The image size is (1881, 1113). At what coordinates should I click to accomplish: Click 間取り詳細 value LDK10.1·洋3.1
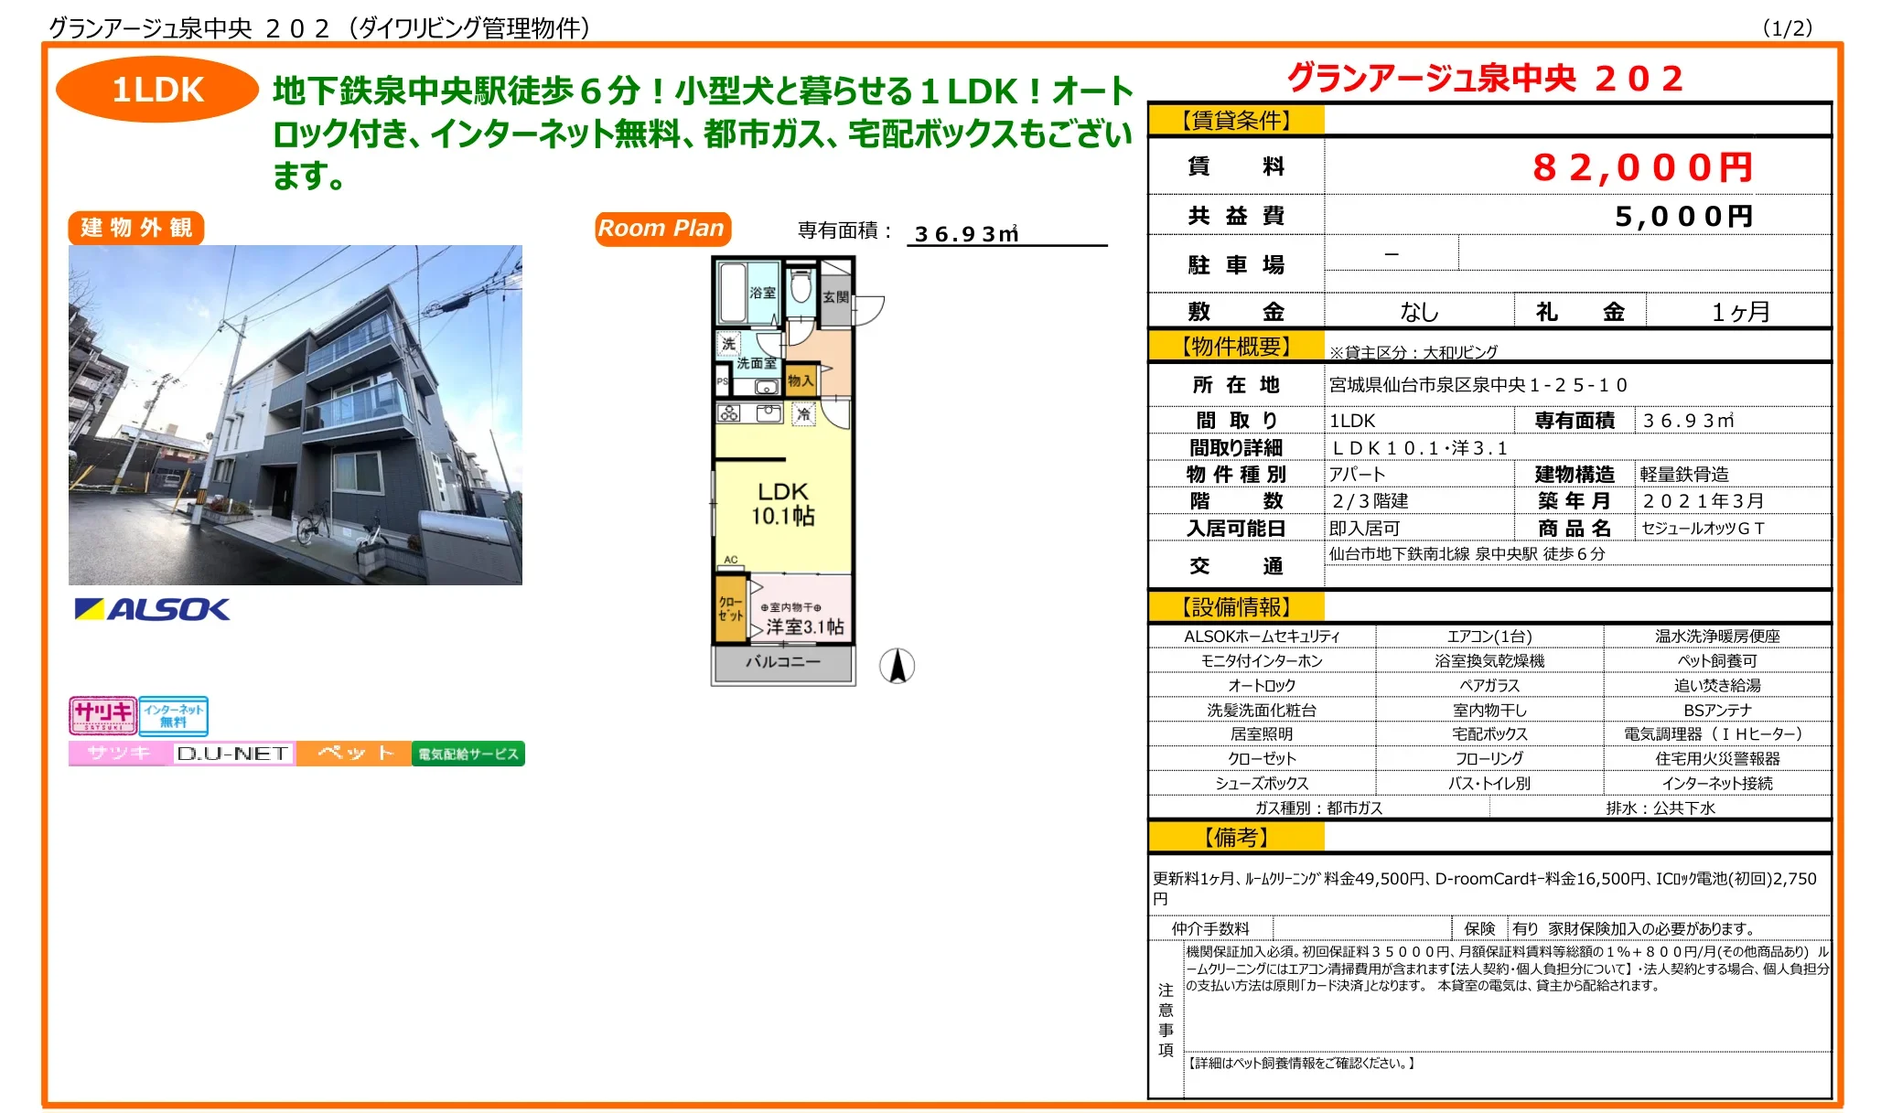(1420, 448)
